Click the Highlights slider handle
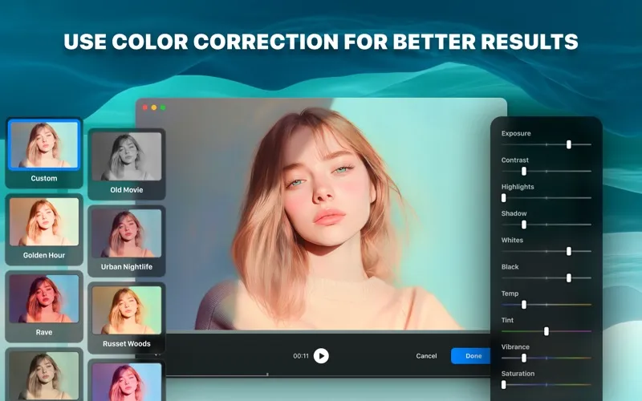The height and width of the screenshot is (401, 642). click(504, 197)
